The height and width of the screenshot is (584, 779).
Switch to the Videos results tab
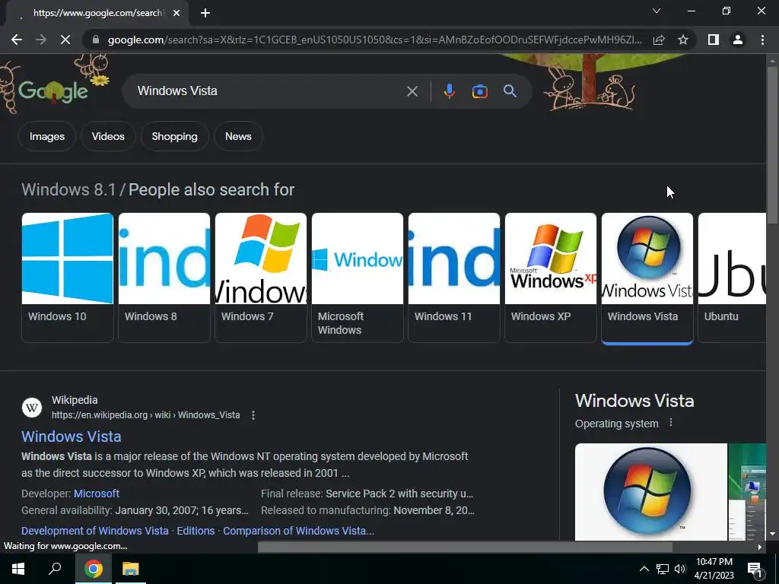click(108, 136)
